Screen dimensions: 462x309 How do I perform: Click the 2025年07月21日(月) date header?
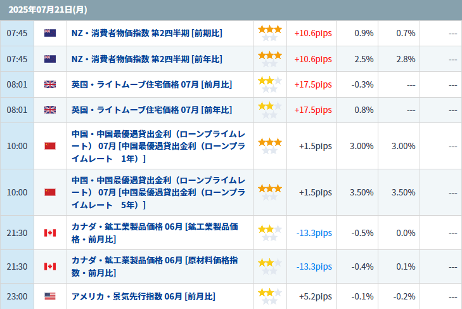[x=48, y=10]
